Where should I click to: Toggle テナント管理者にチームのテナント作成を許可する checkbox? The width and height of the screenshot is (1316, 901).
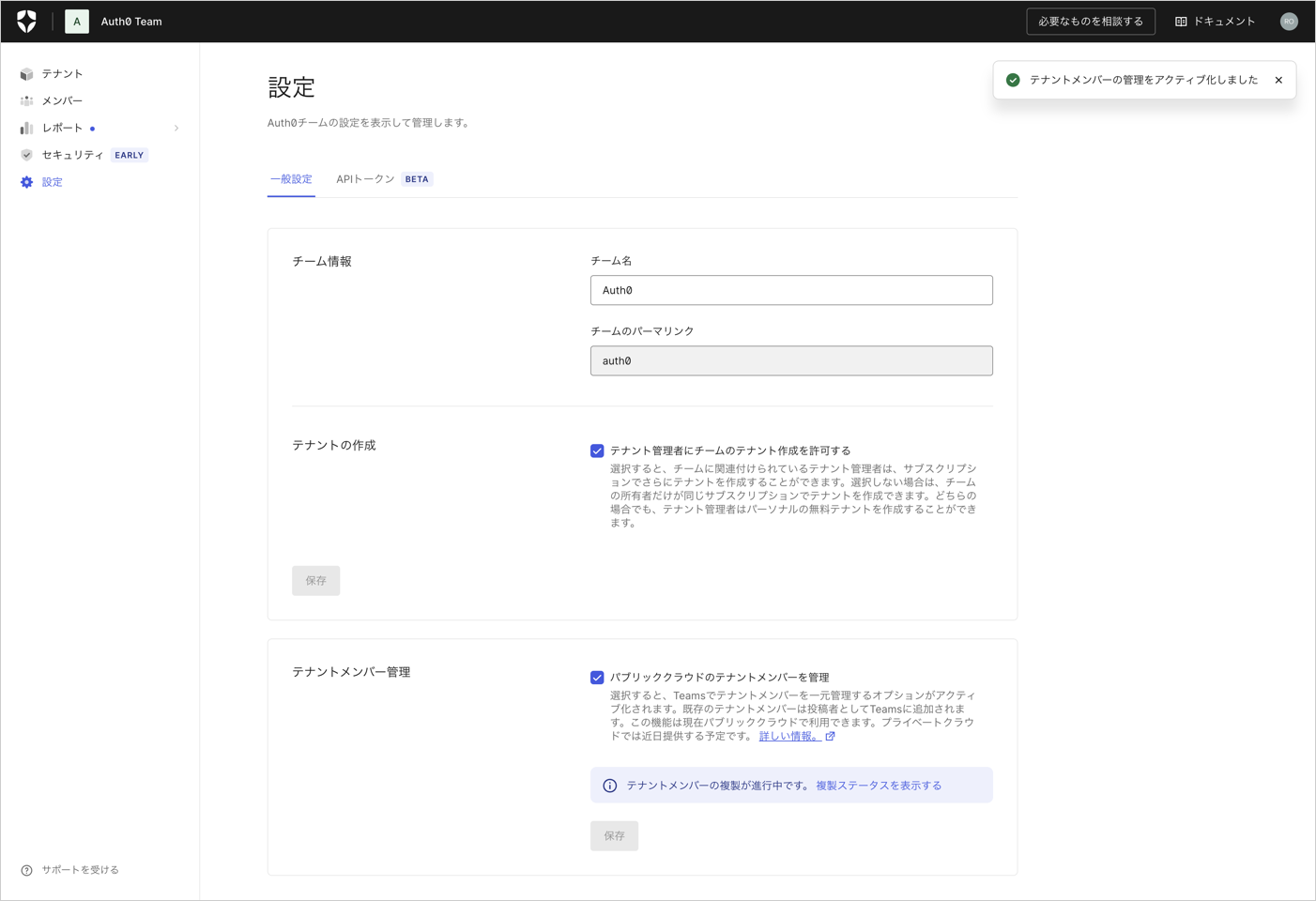(x=597, y=450)
